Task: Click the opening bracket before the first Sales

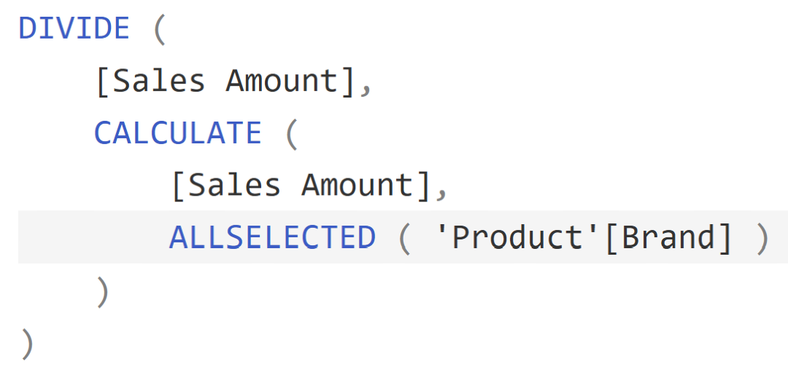Action: click(103, 81)
